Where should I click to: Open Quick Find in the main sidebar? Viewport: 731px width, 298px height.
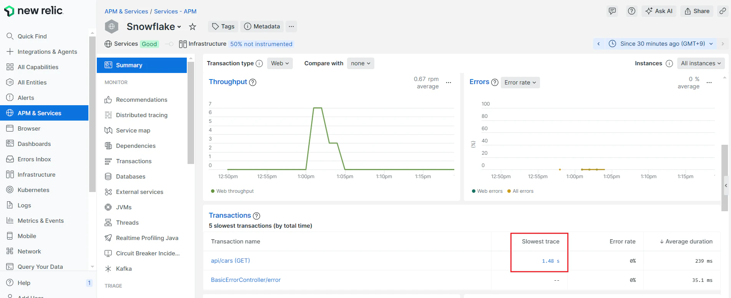pyautogui.click(x=32, y=36)
